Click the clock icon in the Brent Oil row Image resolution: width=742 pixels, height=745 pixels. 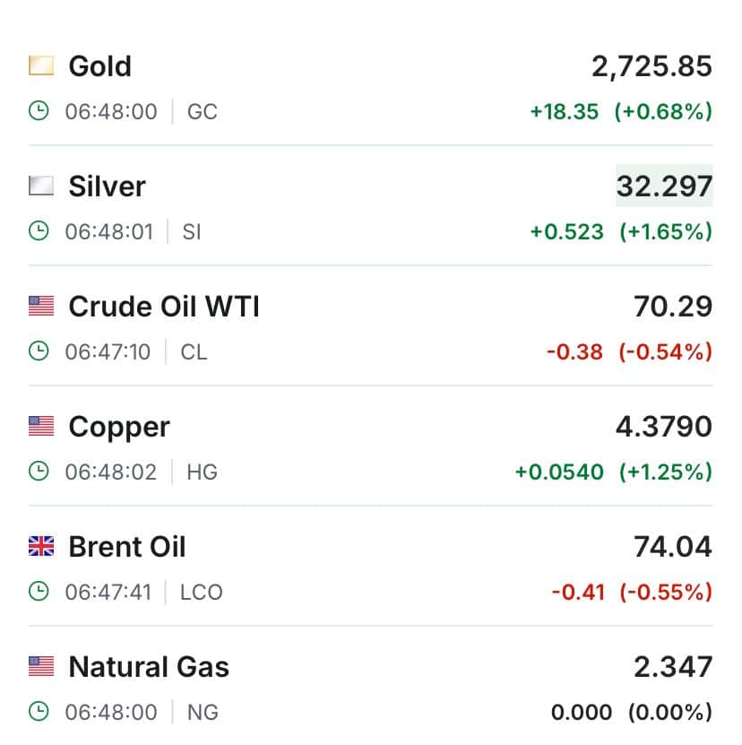(x=39, y=592)
